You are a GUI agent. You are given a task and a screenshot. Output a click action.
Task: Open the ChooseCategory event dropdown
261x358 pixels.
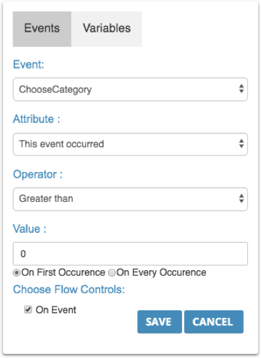pyautogui.click(x=130, y=89)
